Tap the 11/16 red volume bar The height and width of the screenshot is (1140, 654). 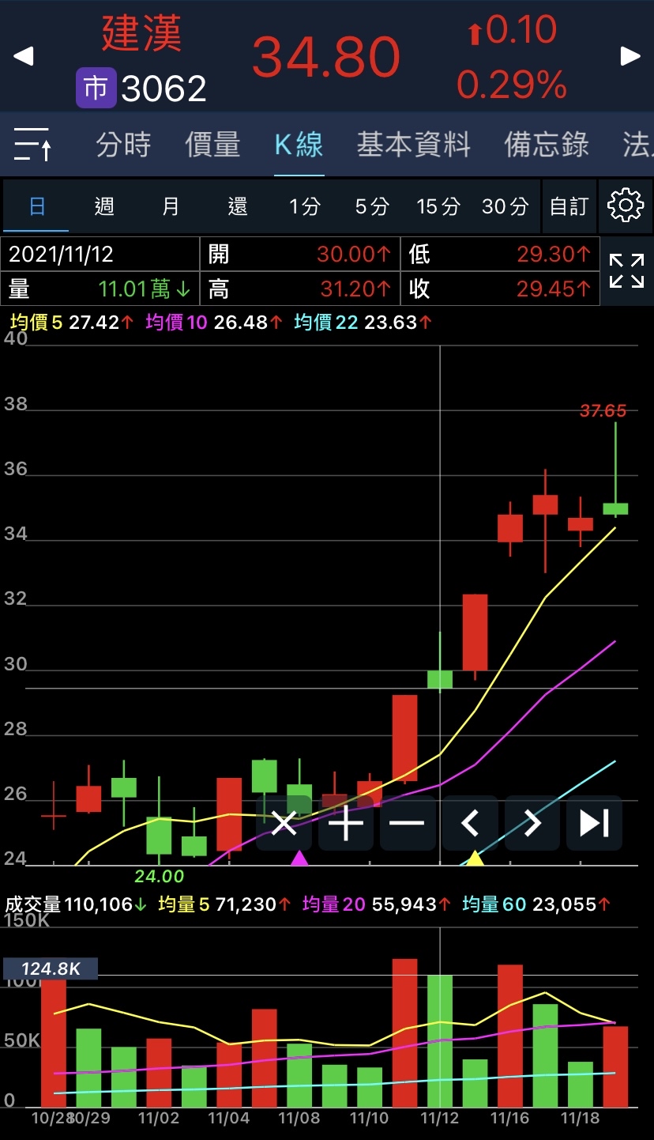(509, 1036)
